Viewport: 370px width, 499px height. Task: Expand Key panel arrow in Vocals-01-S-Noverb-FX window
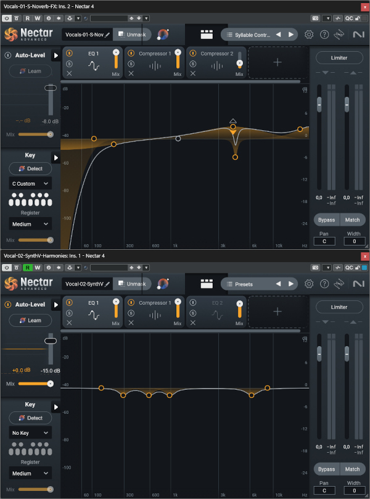pos(56,157)
